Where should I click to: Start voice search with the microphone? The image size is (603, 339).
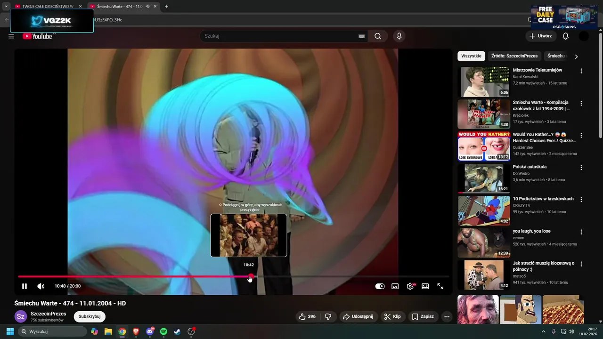(x=399, y=36)
